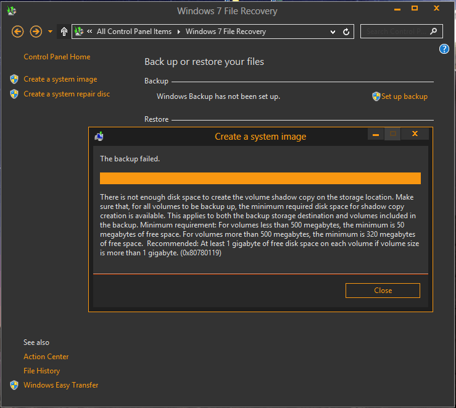
Task: Refresh the Windows 7 File Recovery page
Action: 346,32
